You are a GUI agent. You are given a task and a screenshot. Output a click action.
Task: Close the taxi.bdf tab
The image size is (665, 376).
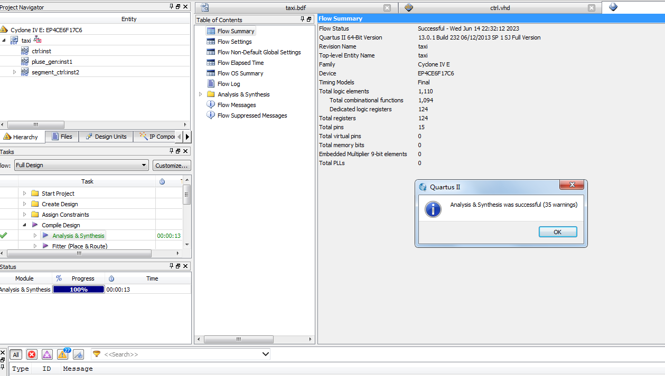387,8
